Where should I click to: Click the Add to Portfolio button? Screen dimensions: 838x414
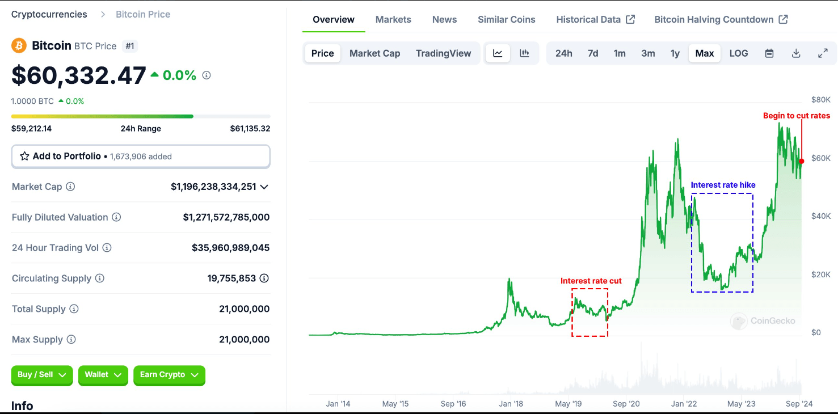[140, 156]
